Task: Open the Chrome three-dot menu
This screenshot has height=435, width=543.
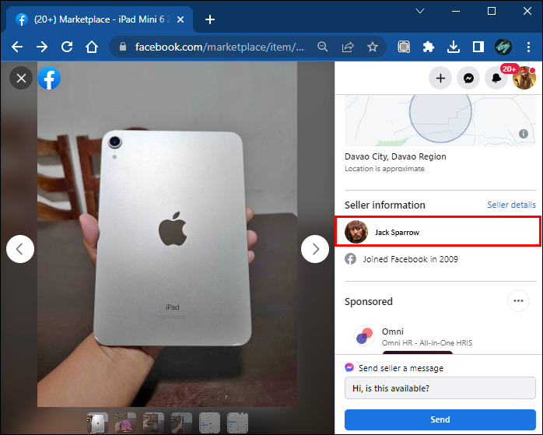Action: (528, 47)
